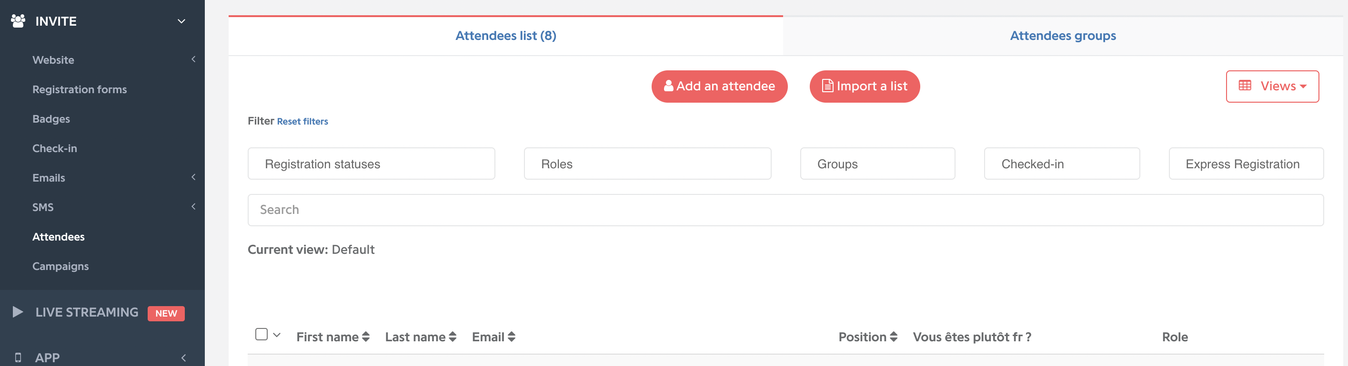The height and width of the screenshot is (366, 1348).
Task: Open the Roles filter dropdown
Action: [647, 164]
